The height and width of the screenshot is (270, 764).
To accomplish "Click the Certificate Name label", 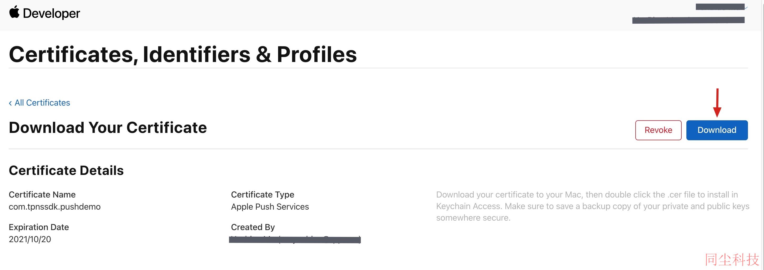I will (42, 195).
